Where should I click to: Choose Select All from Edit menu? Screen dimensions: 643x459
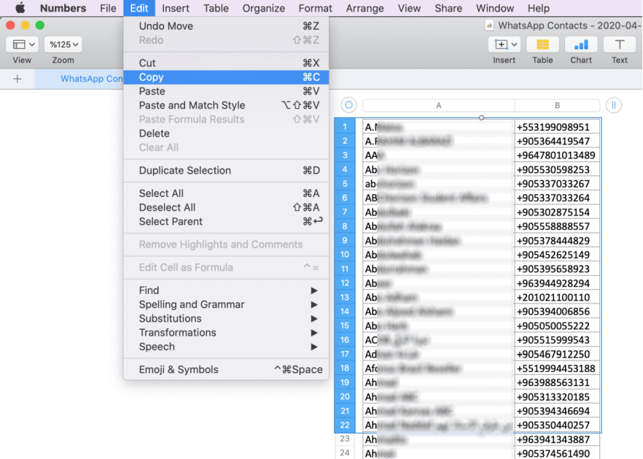(226, 193)
